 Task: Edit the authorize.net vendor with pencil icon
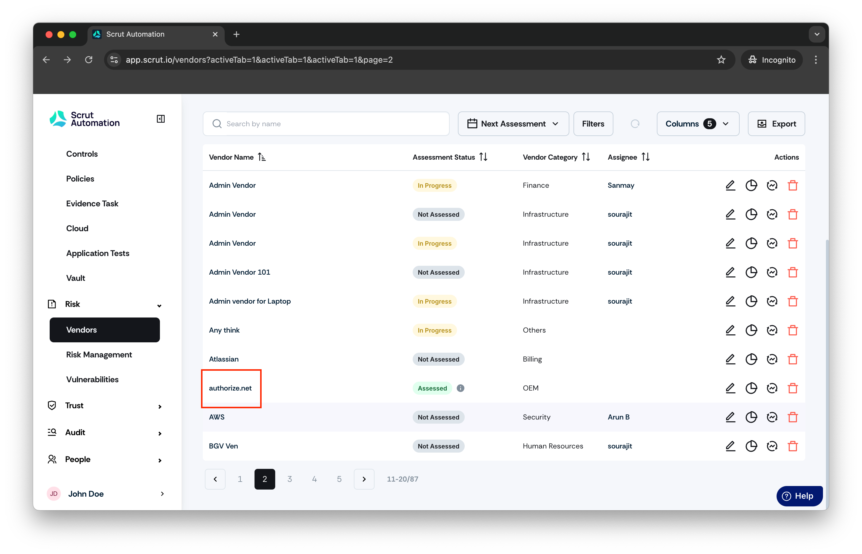[730, 388]
